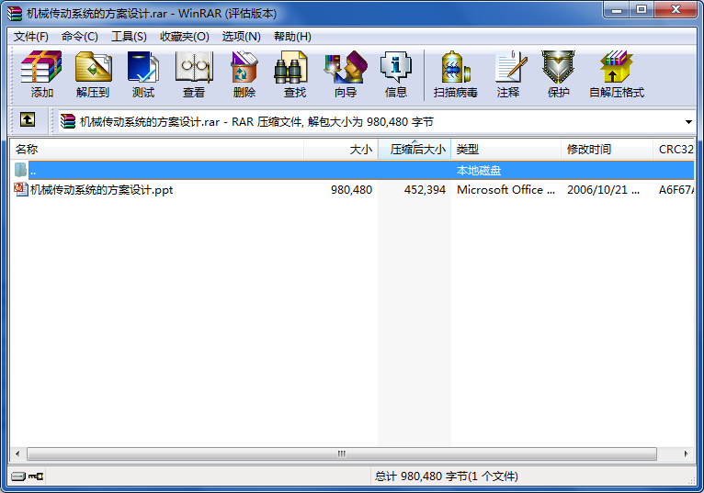Open the Find (查找) binoculars tool
The width and height of the screenshot is (704, 493).
point(294,74)
